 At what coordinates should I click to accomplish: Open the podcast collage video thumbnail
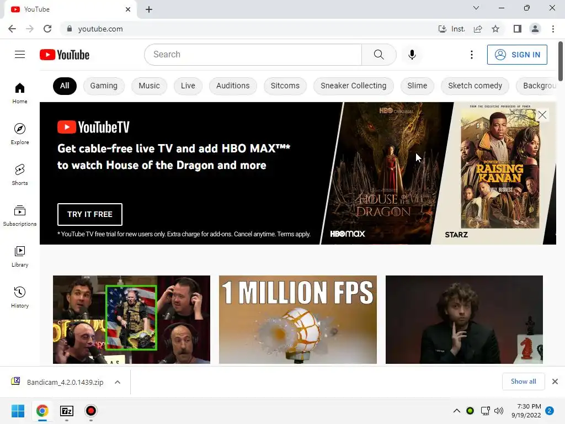pyautogui.click(x=131, y=320)
